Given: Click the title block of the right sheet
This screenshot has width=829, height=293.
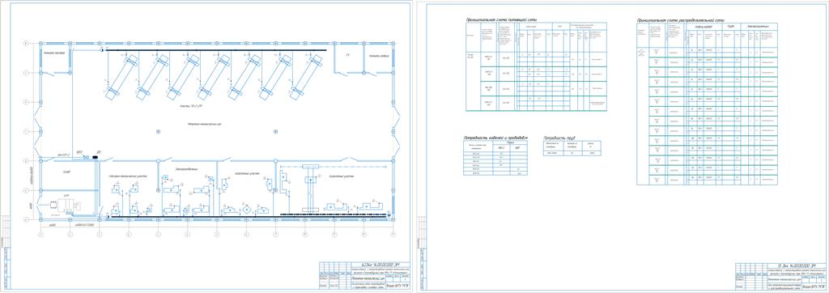Looking at the screenshot, I should coord(778,275).
